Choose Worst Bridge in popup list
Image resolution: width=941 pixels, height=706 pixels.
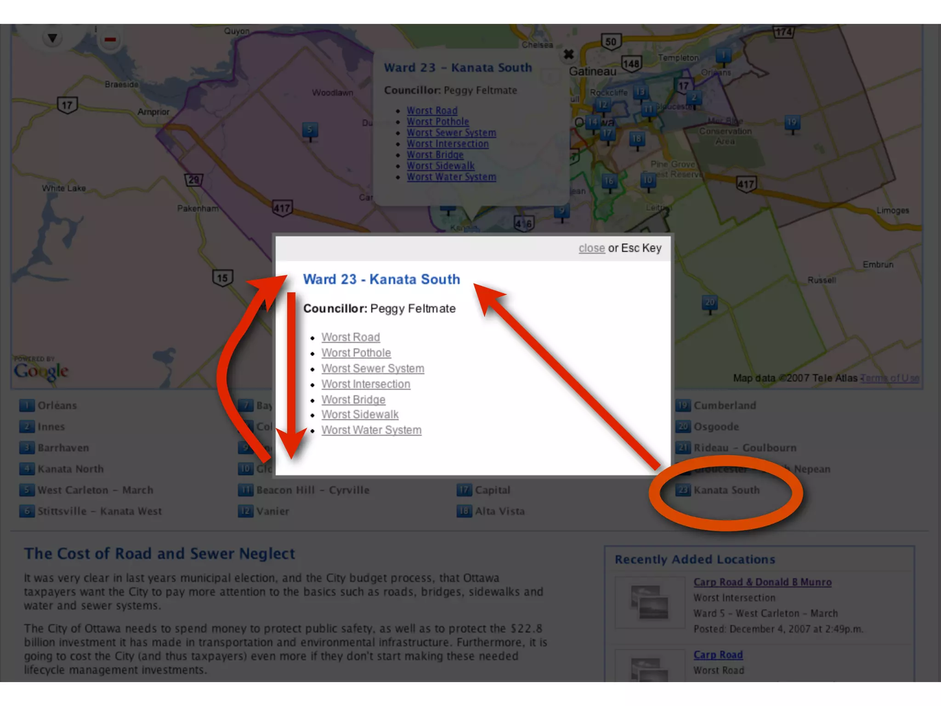click(353, 400)
